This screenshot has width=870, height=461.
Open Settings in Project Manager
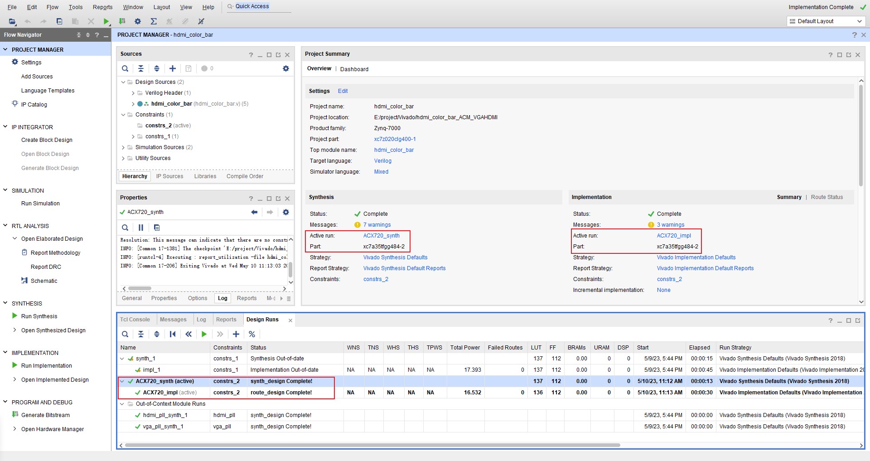click(x=31, y=63)
